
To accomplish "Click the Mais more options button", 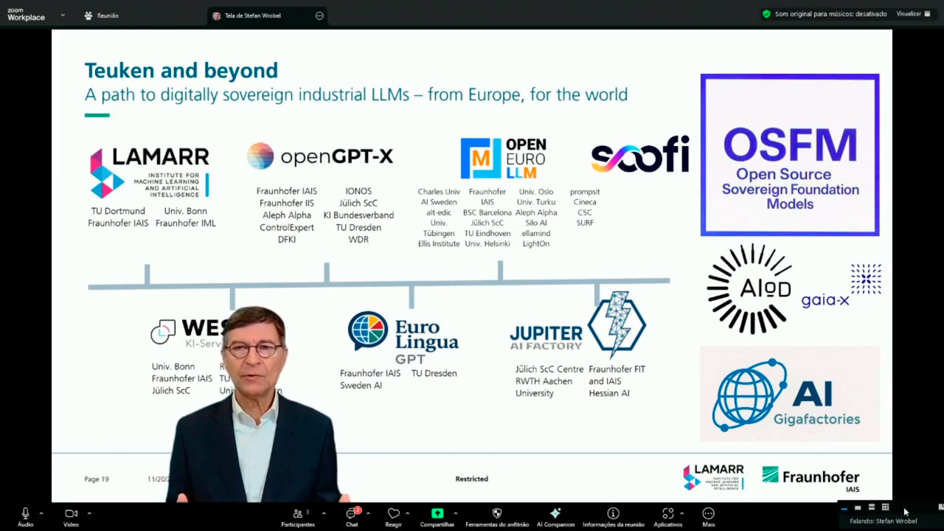I will coord(708,516).
